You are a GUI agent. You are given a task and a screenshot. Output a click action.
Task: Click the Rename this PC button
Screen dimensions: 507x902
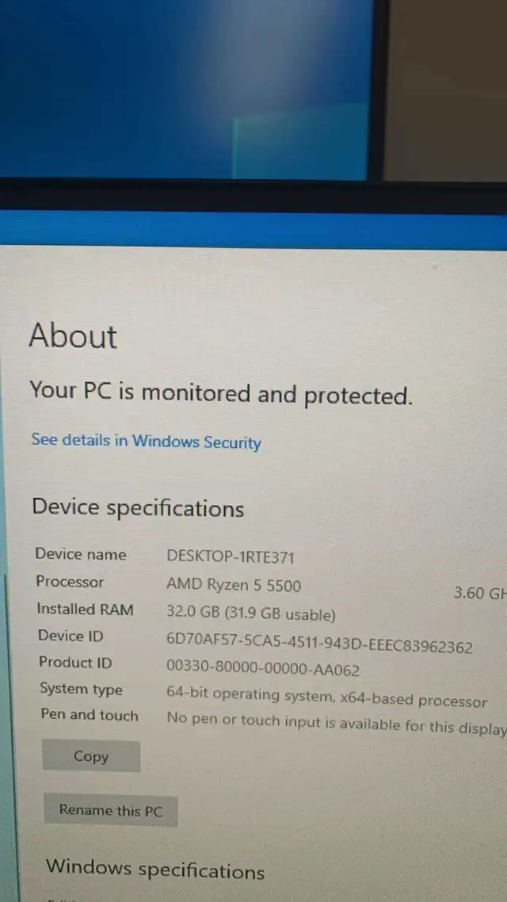pos(111,811)
